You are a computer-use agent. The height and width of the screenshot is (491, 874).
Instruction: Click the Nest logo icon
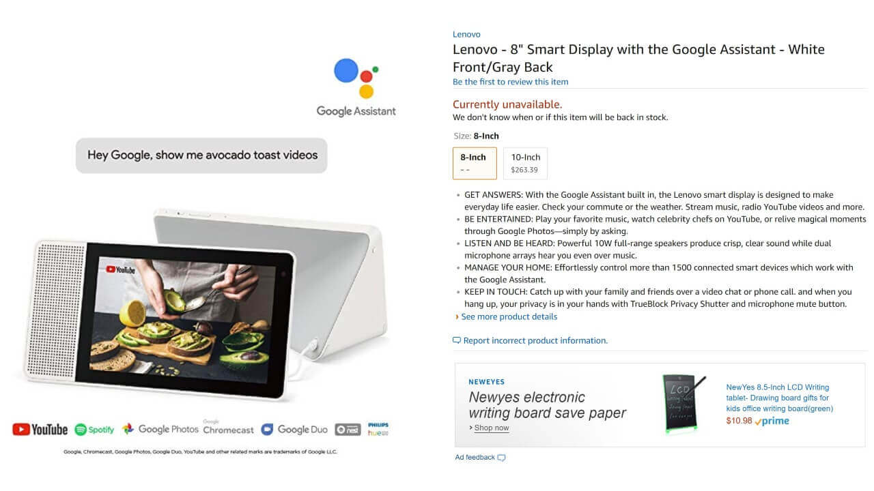(348, 430)
